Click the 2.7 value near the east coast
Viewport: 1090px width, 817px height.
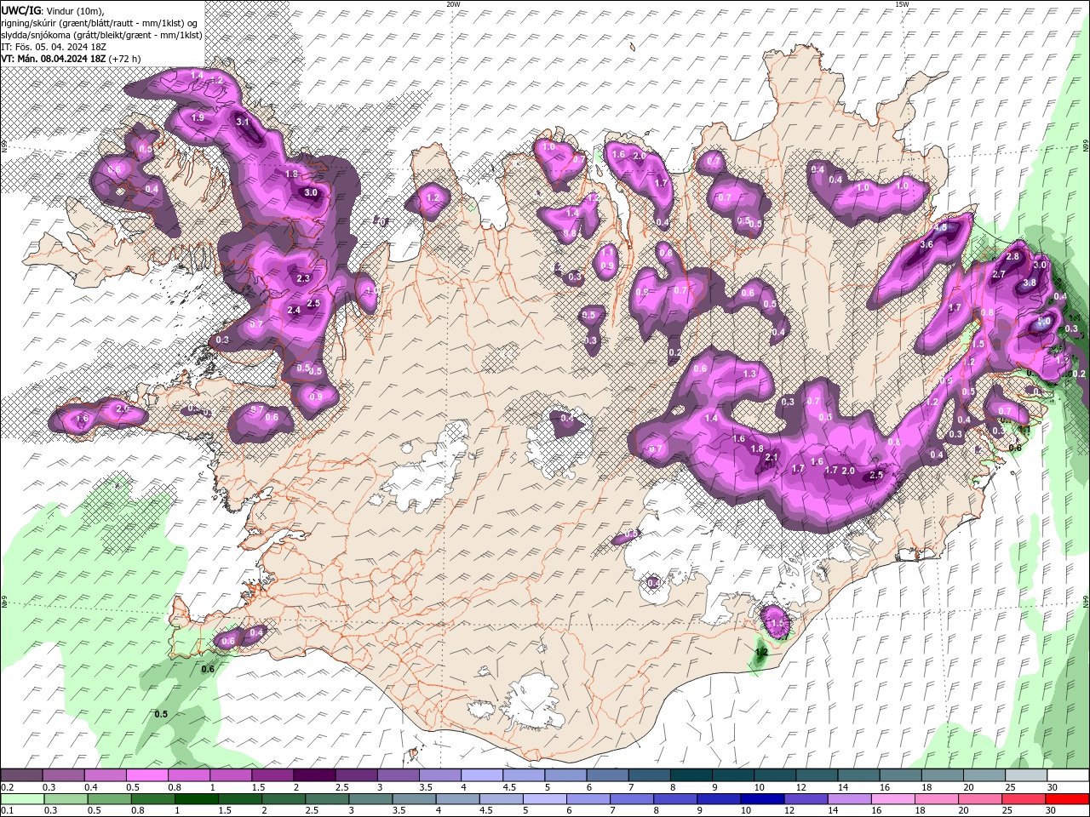999,274
